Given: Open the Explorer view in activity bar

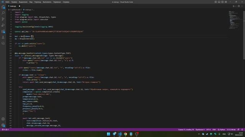Looking at the screenshot, I should (3, 7).
